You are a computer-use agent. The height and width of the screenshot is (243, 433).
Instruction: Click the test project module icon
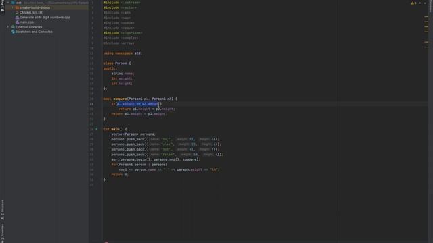(x=13, y=3)
